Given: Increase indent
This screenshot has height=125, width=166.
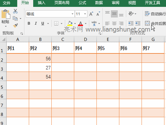Looking at the screenshot, I should pyautogui.click(x=138, y=23).
